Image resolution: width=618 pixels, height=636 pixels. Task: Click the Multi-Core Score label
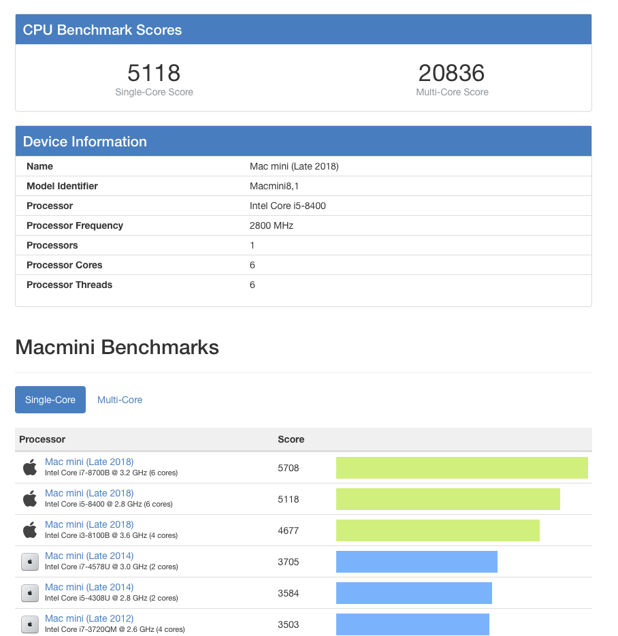click(452, 92)
